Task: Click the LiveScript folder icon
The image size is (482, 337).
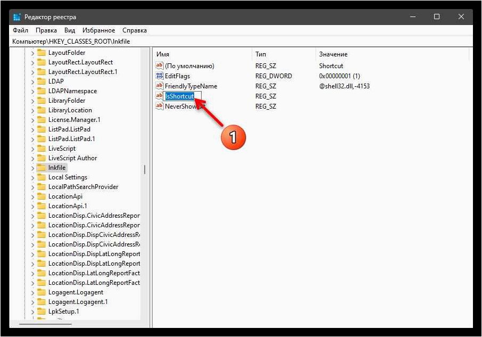Action: pos(41,149)
